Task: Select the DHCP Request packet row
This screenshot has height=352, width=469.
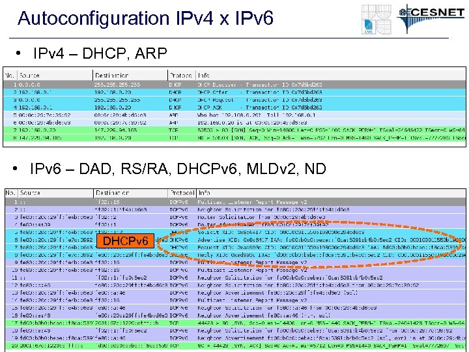Action: tap(234, 100)
